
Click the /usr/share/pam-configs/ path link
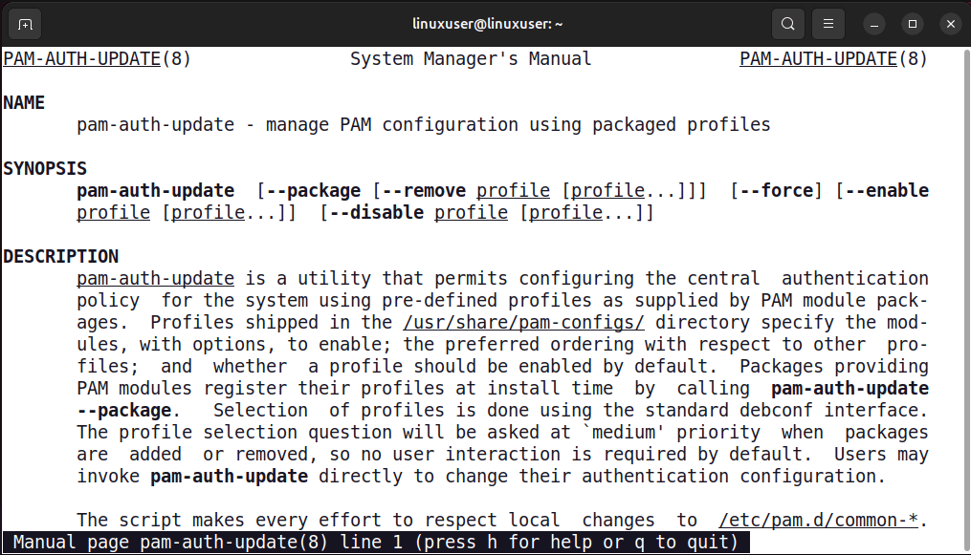523,322
